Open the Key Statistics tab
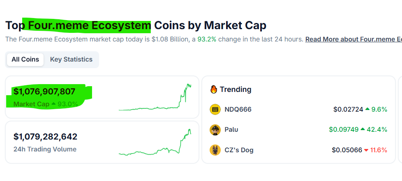 click(x=71, y=59)
